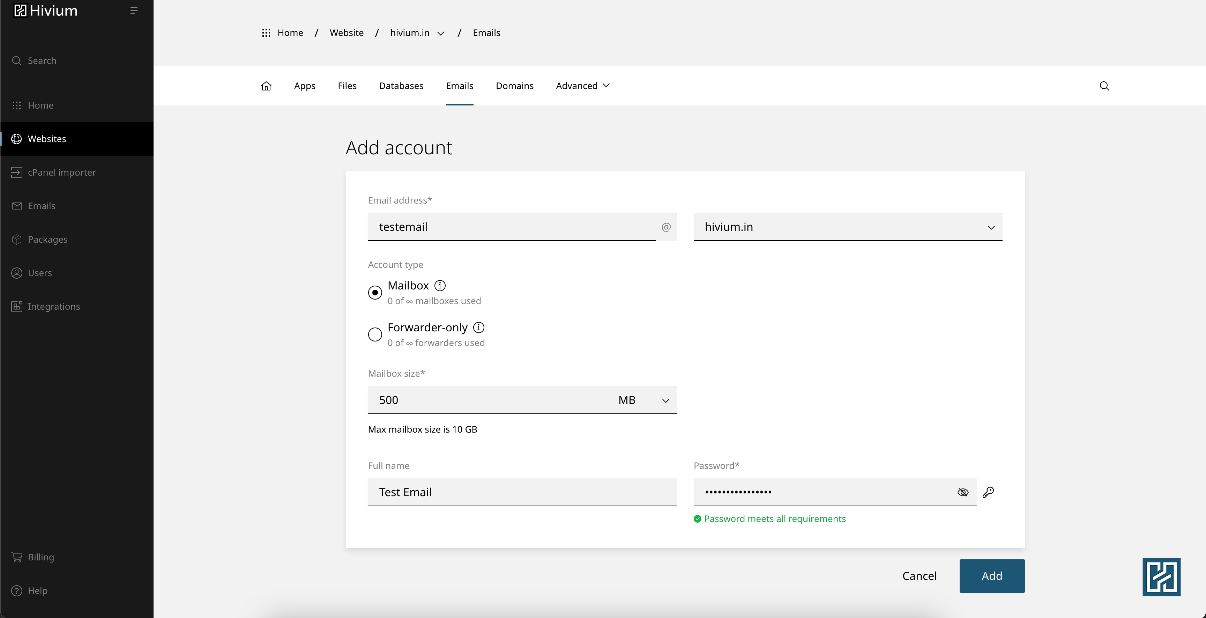
Task: Select the Forwarder-only radio button
Action: (x=375, y=334)
